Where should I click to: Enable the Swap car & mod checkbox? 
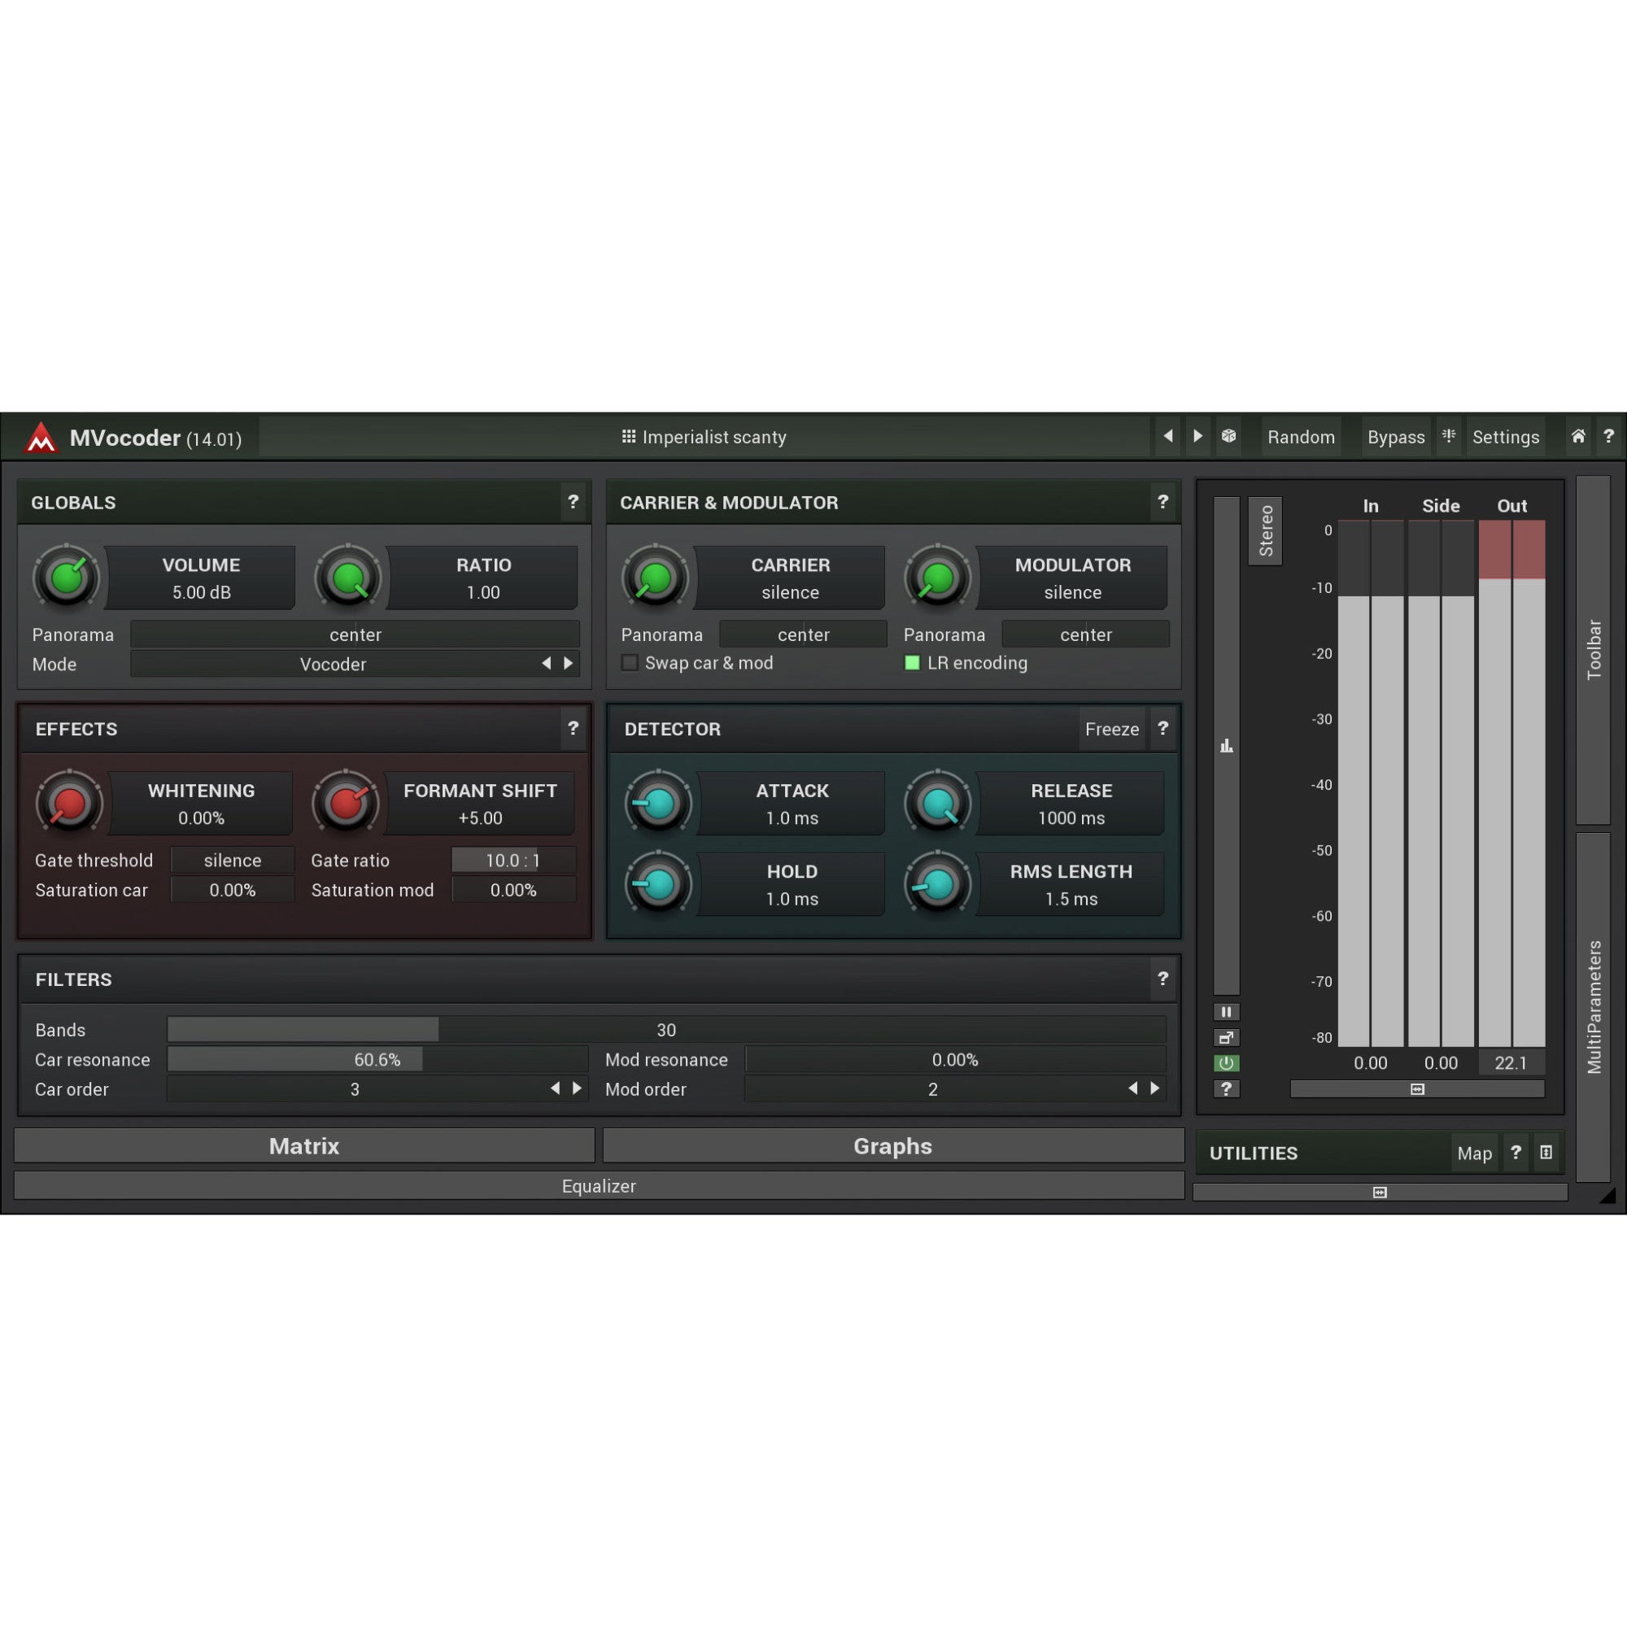point(630,663)
